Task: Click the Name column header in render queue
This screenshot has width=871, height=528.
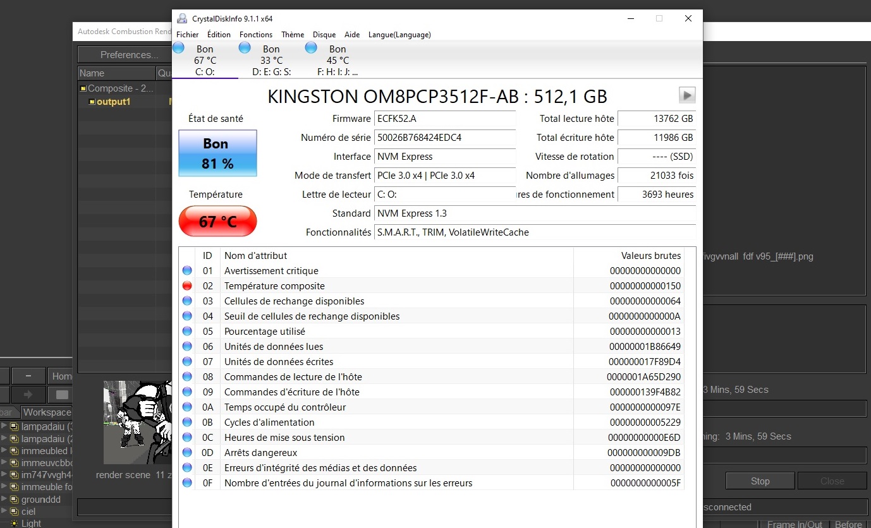Action: (x=116, y=73)
